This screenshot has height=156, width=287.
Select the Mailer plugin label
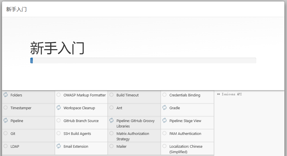pyautogui.click(x=121, y=146)
